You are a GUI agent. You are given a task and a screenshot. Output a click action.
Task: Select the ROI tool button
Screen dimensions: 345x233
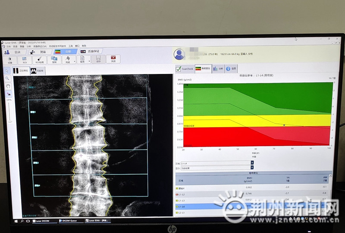25,59
